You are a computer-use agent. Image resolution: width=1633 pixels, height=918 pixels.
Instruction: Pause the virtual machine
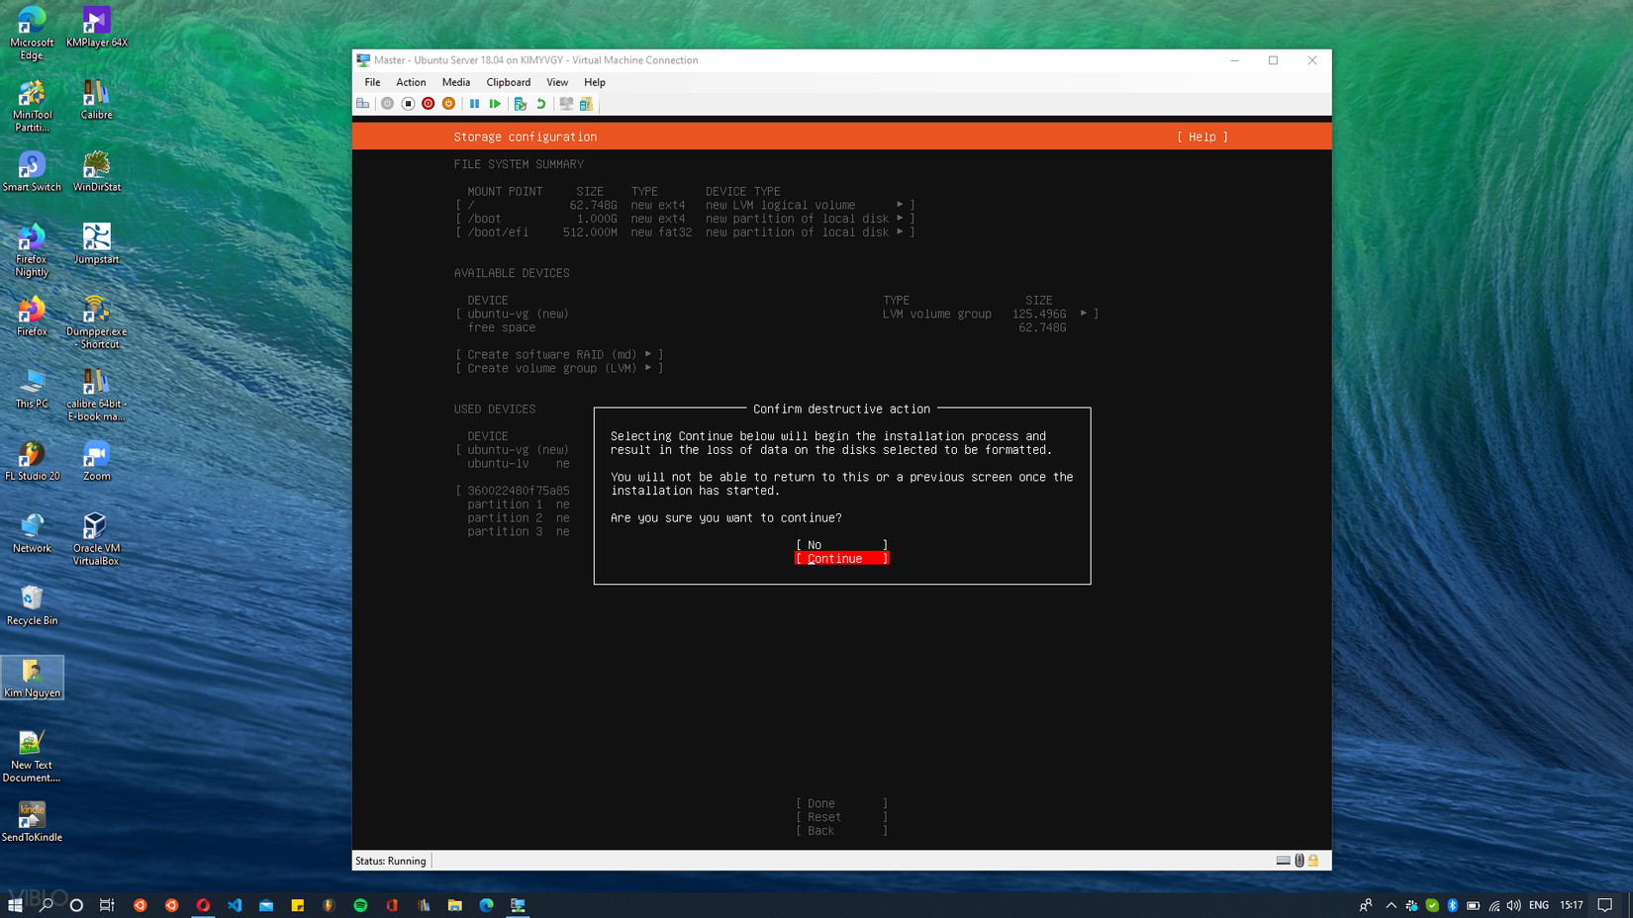[x=475, y=104]
